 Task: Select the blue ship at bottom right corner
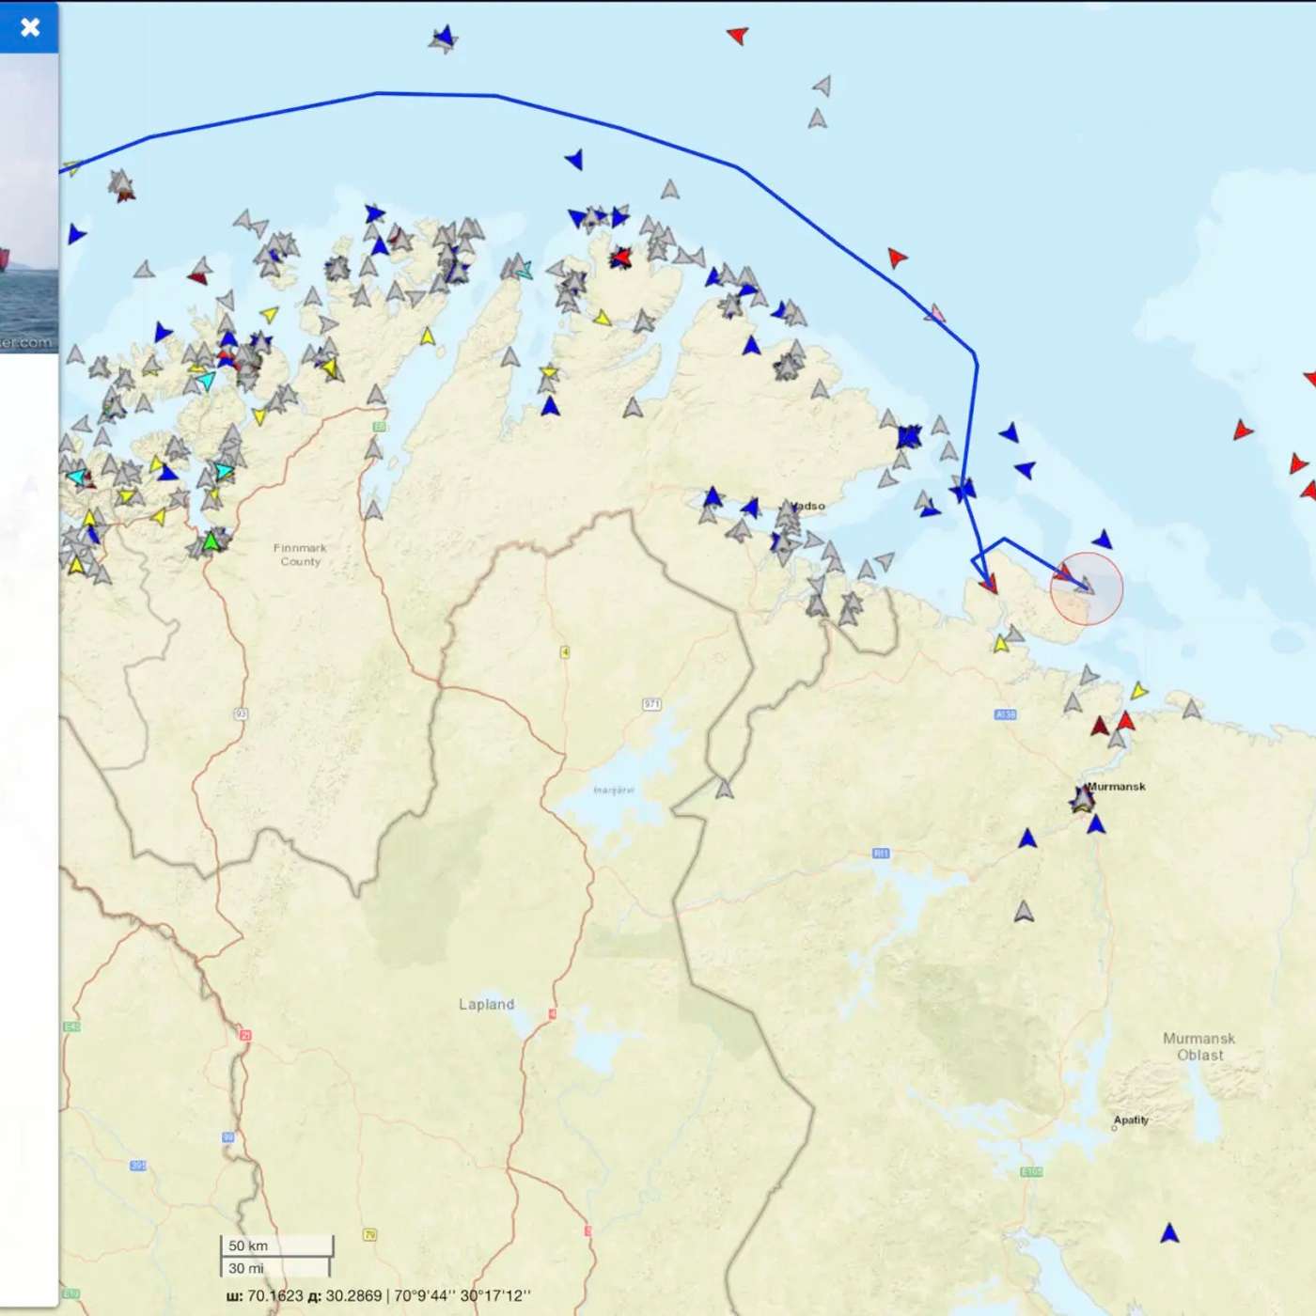pos(1169,1232)
